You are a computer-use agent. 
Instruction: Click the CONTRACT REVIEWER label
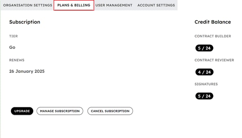coord(214,60)
